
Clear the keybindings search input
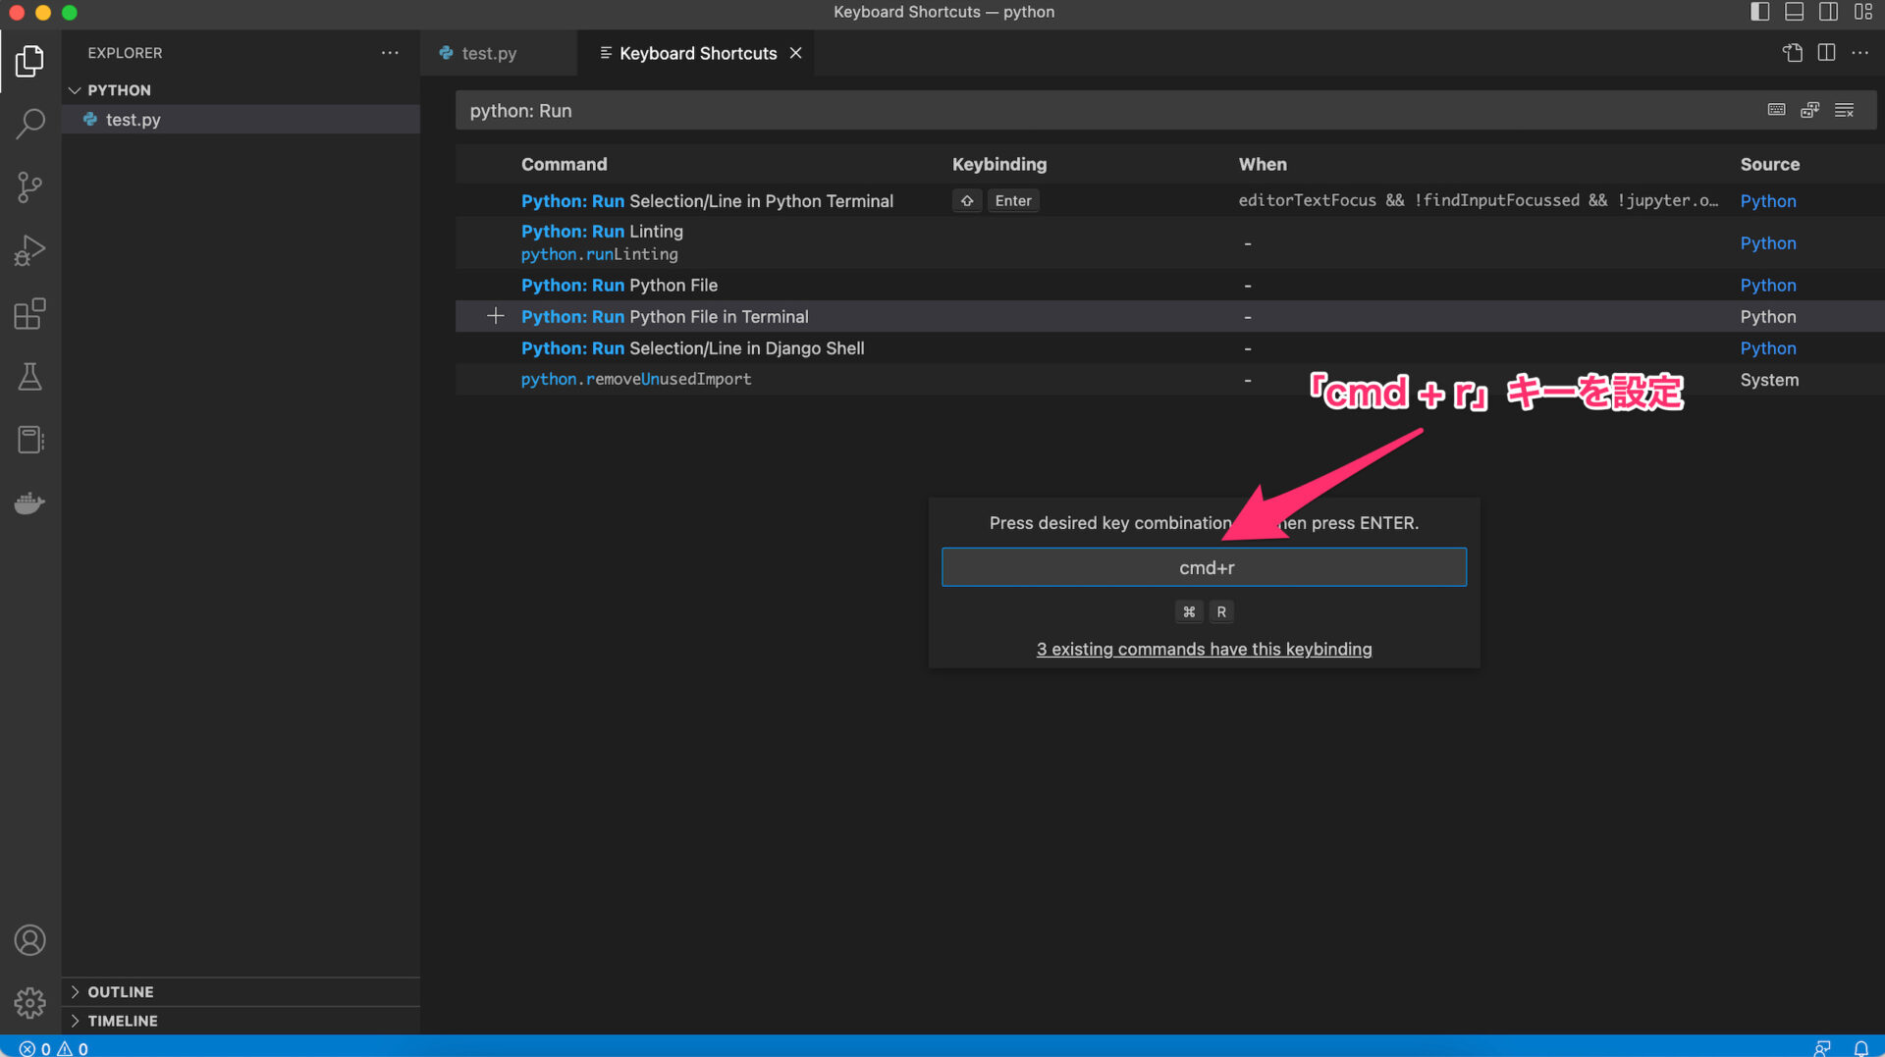click(x=1845, y=110)
